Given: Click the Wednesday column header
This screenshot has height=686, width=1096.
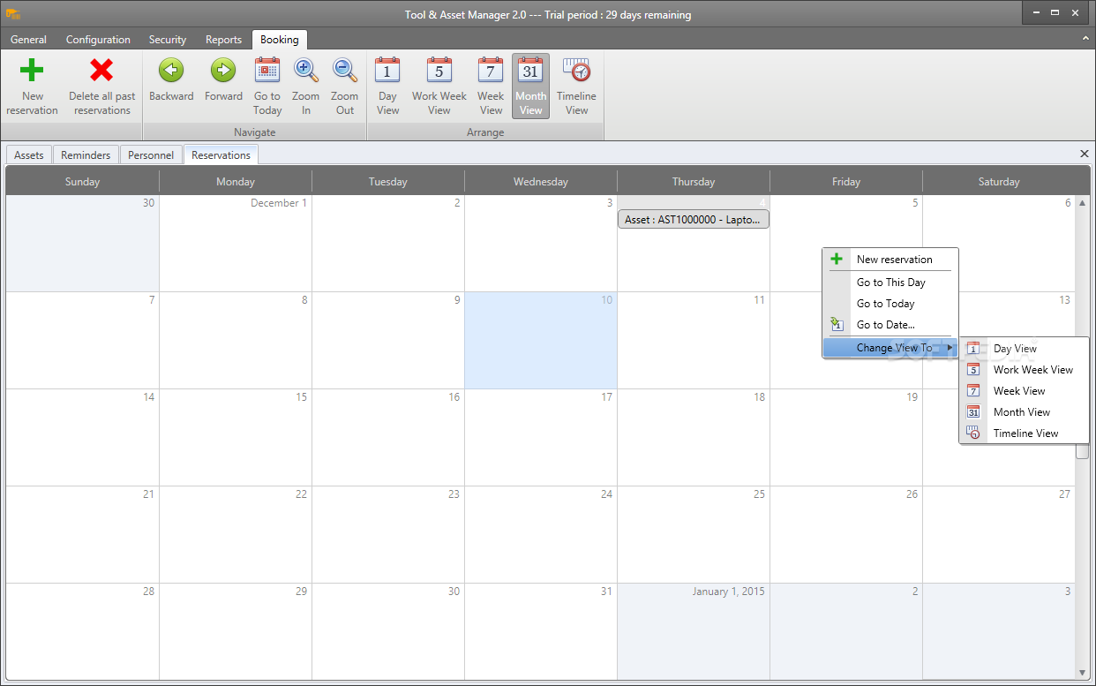Looking at the screenshot, I should click(541, 182).
